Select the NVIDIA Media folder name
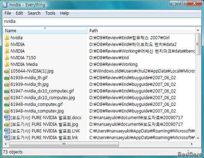 [x=24, y=64]
